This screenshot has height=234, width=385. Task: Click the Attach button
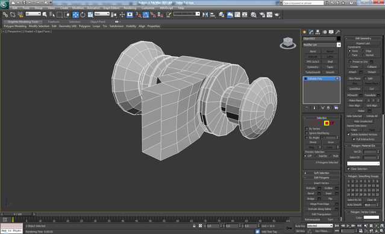352,72
